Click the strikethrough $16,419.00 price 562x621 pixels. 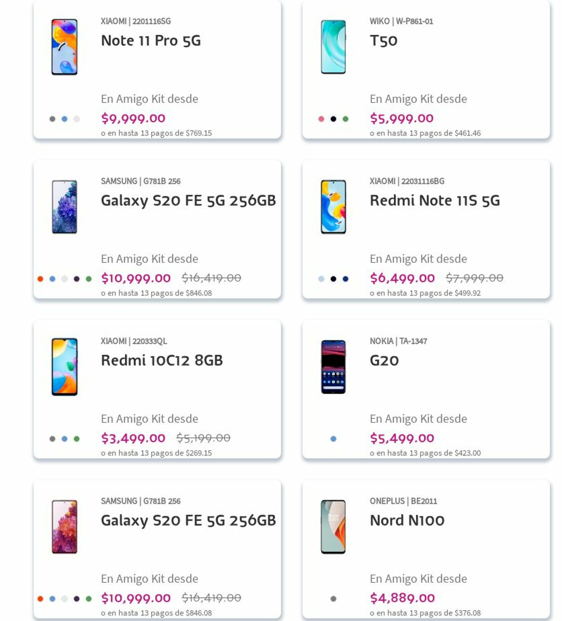[x=212, y=278]
